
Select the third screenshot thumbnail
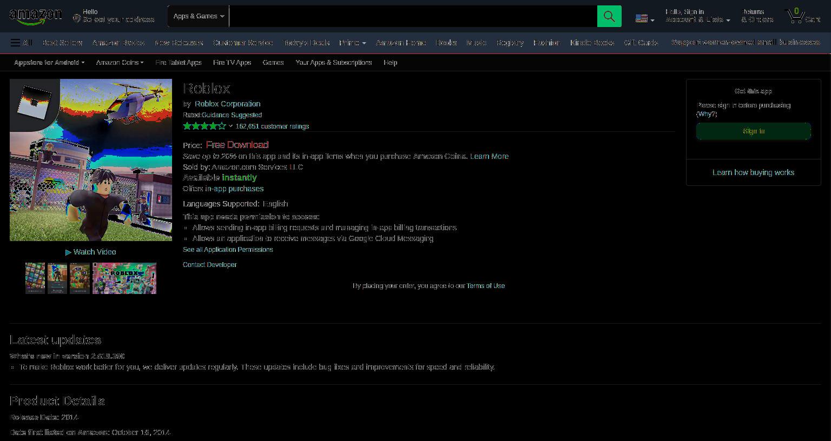click(x=80, y=278)
